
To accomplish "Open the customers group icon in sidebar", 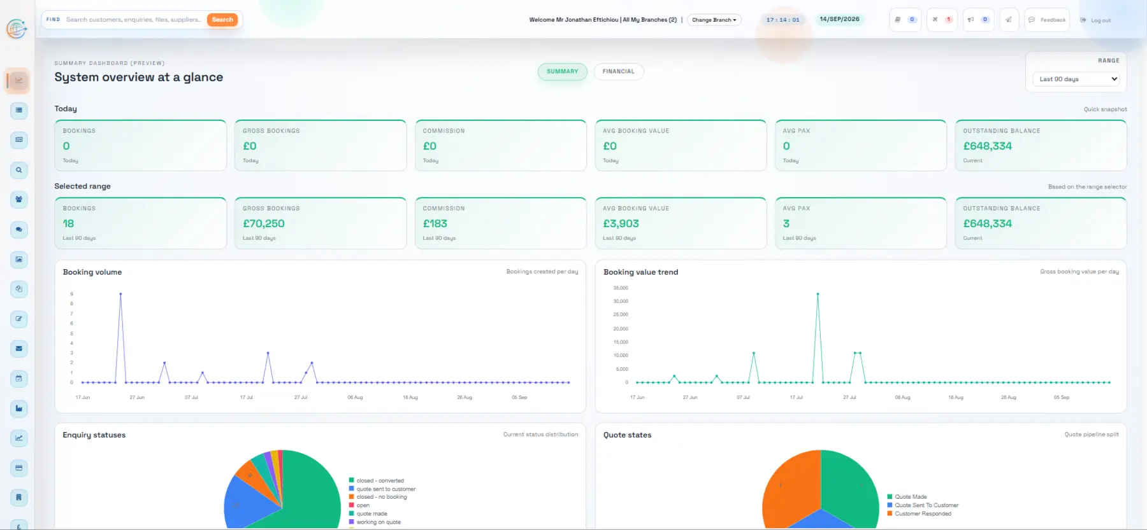I will pyautogui.click(x=19, y=200).
